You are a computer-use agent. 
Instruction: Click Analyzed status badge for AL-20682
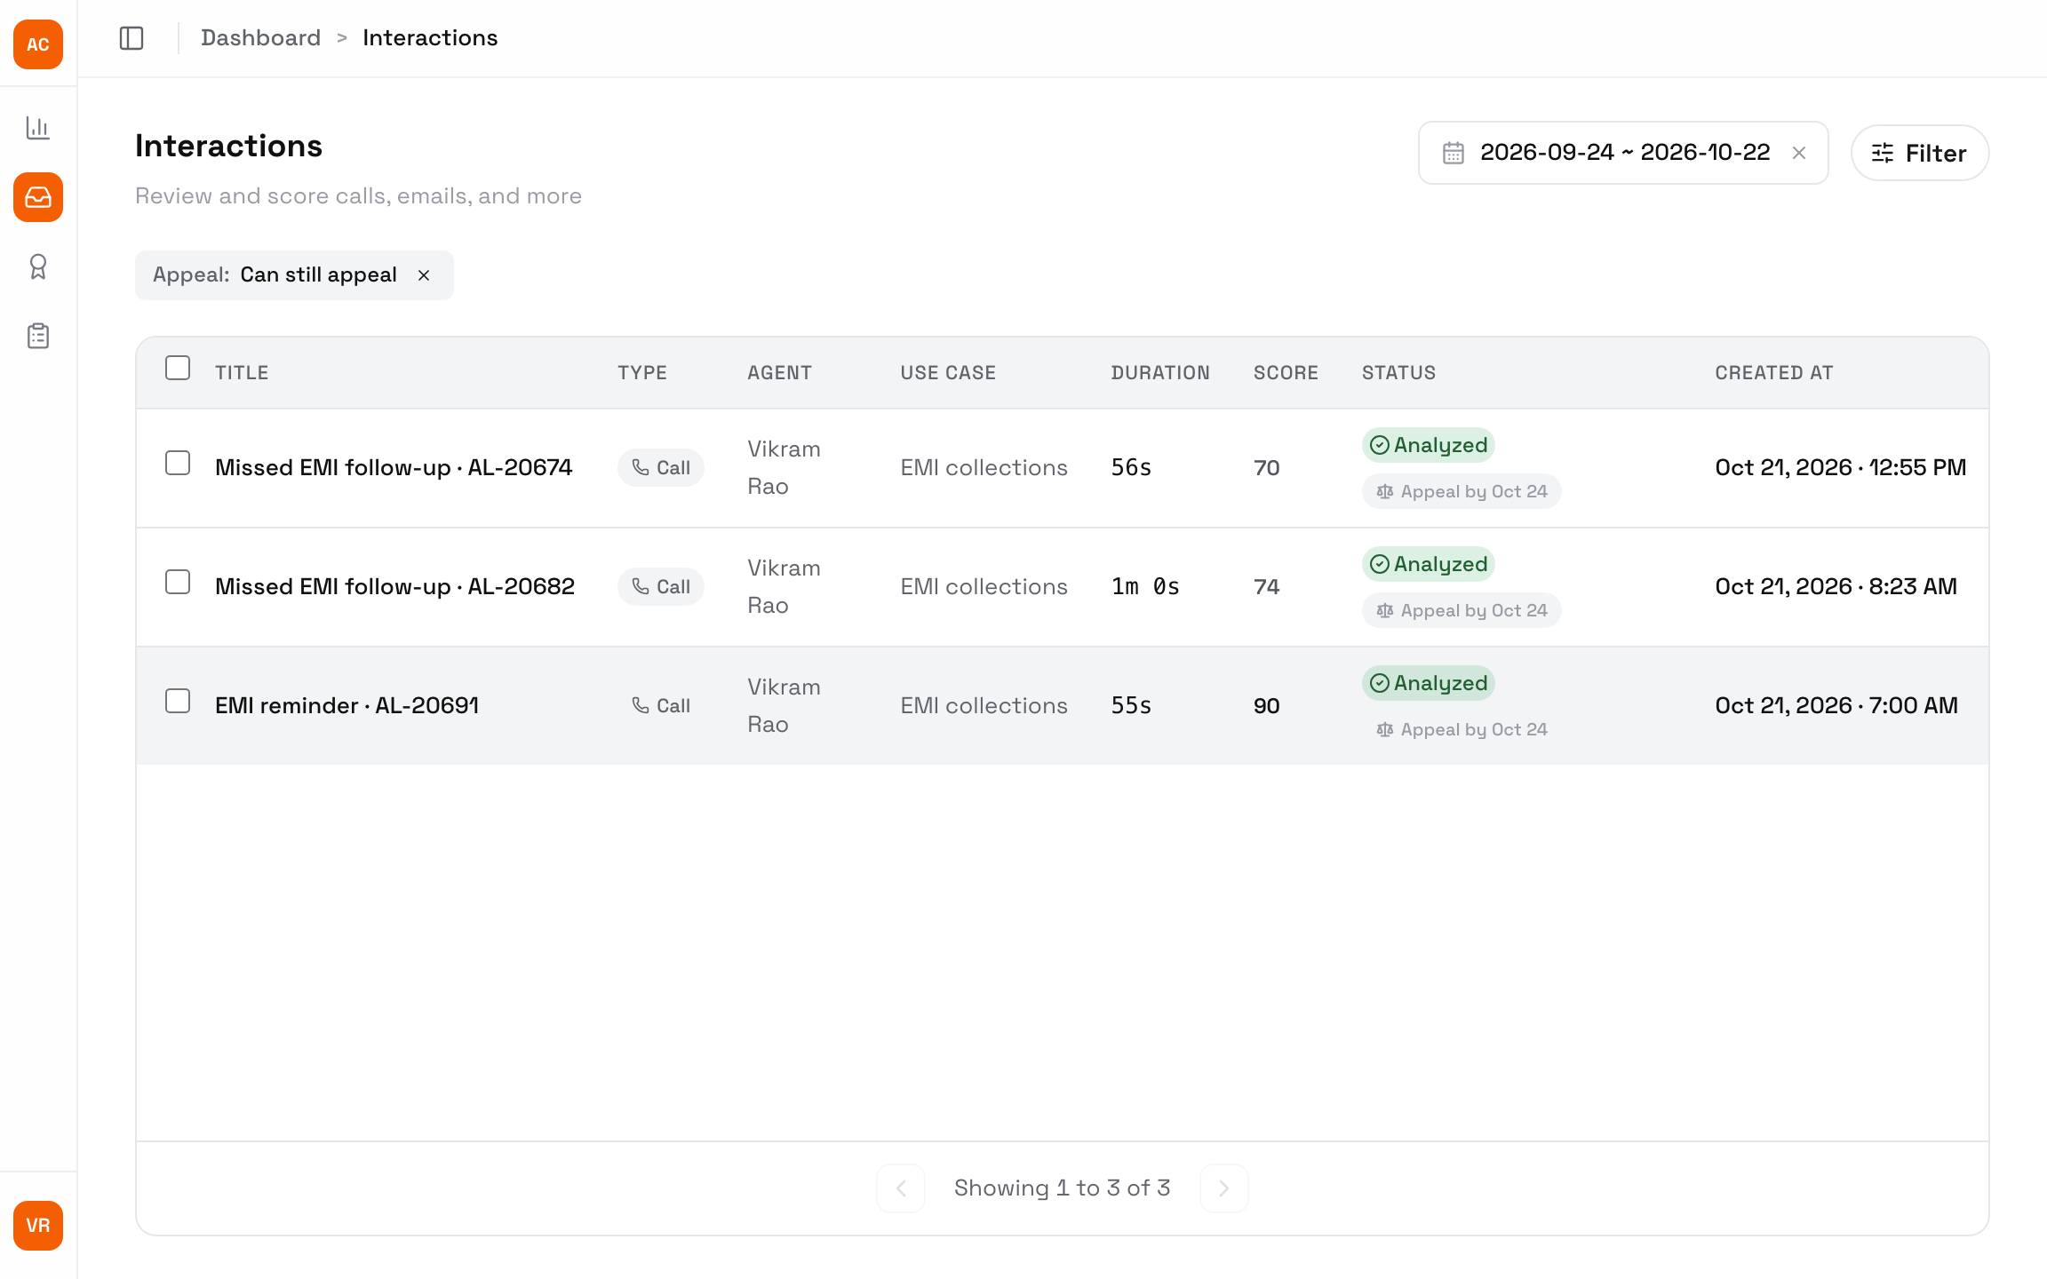click(1429, 564)
